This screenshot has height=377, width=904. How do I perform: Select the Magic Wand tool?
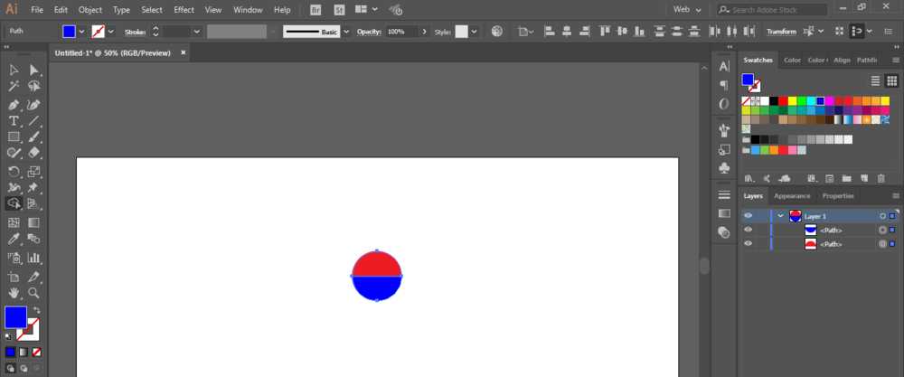click(14, 87)
